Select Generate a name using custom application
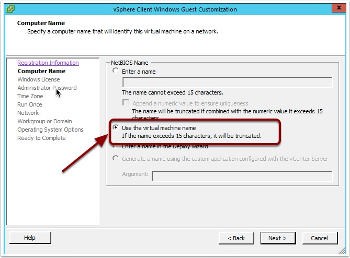The width and height of the screenshot is (350, 258). (115, 158)
